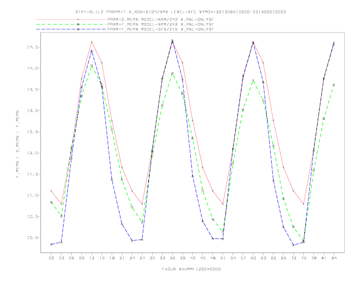Click the red O_MEAN plus data point at hour 12
Viewport: 364px width, 281px height.
point(92,42)
